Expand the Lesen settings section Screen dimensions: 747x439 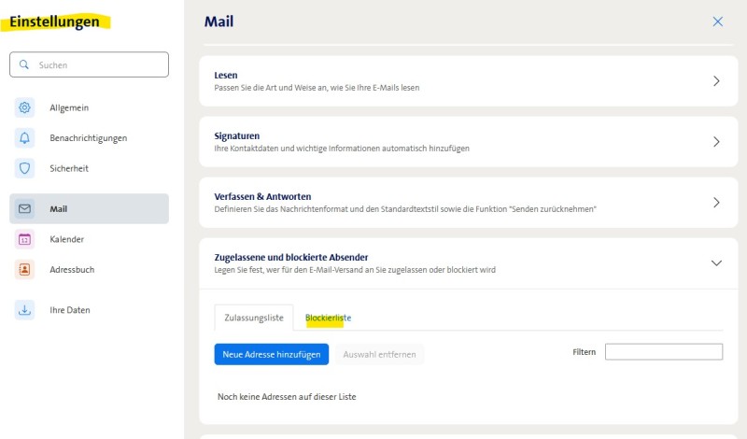pos(716,81)
